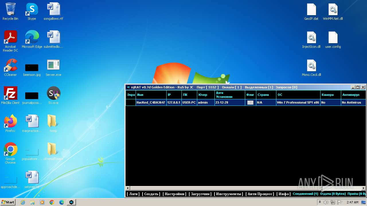Open the Логи menu in njRAT

133,194
